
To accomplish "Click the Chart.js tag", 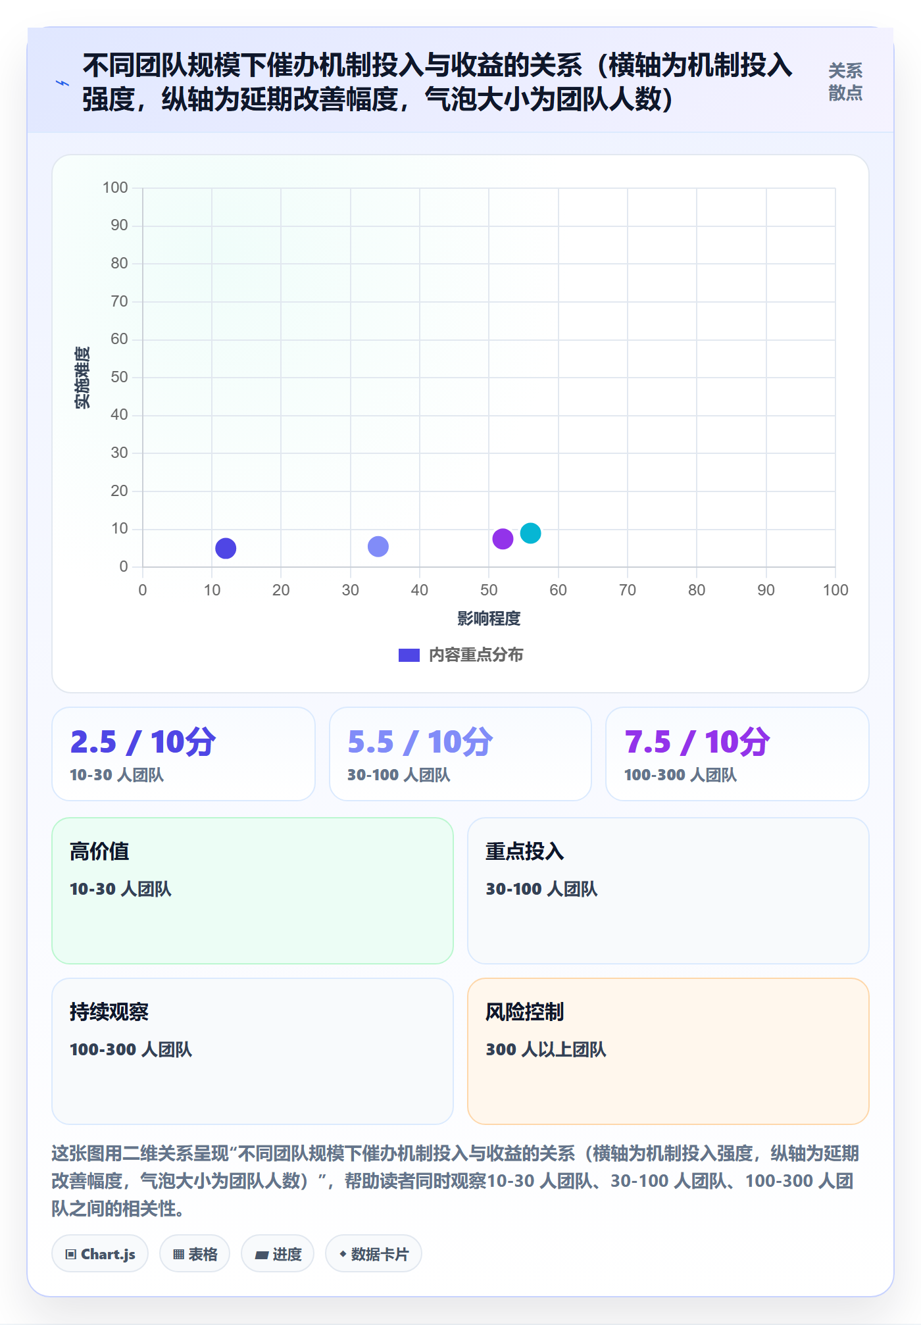I will click(x=100, y=1254).
